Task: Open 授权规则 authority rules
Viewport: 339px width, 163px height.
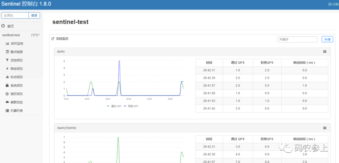Action: point(17,94)
